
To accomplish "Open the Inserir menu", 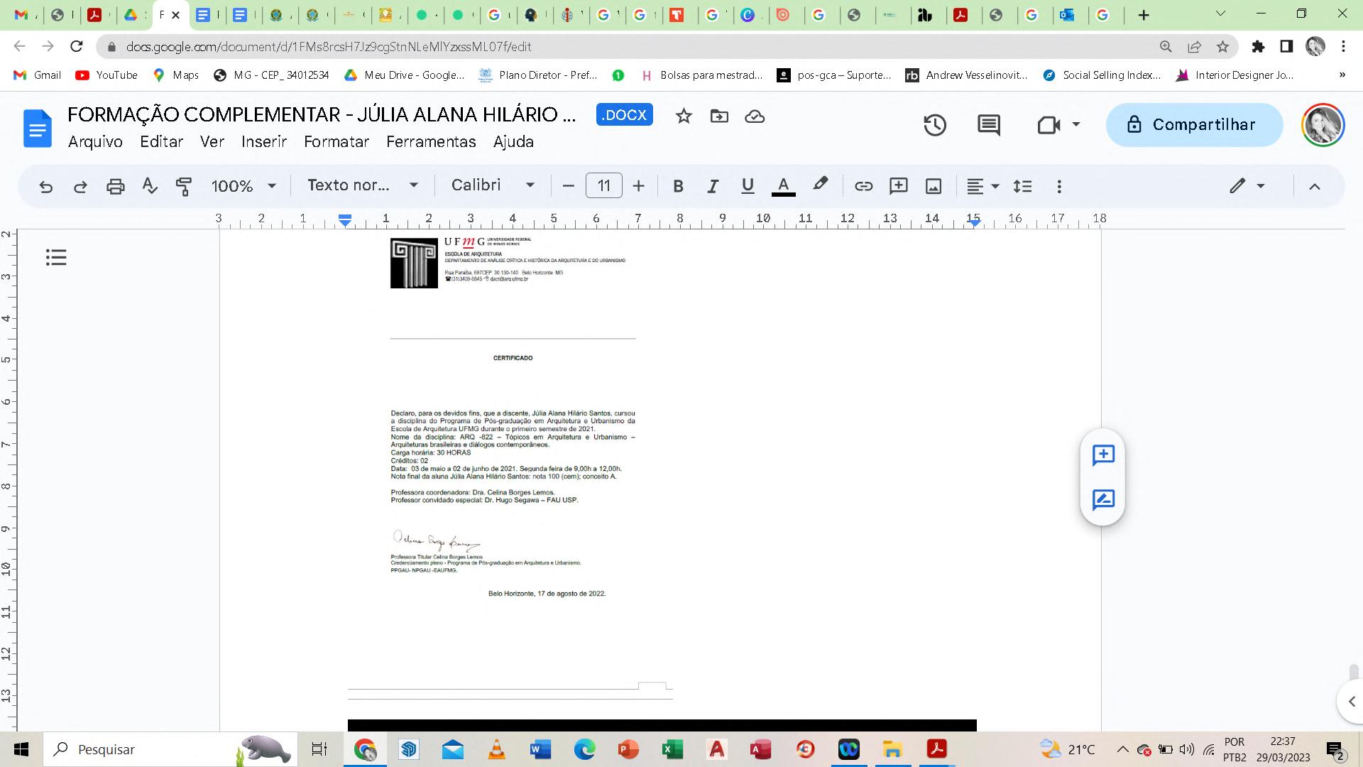I will (x=263, y=141).
